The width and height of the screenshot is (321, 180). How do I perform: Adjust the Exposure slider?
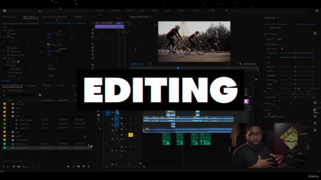295,66
